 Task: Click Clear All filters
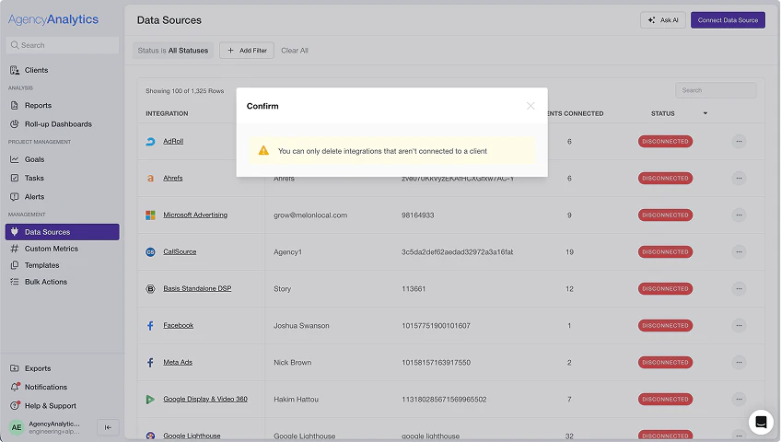295,51
